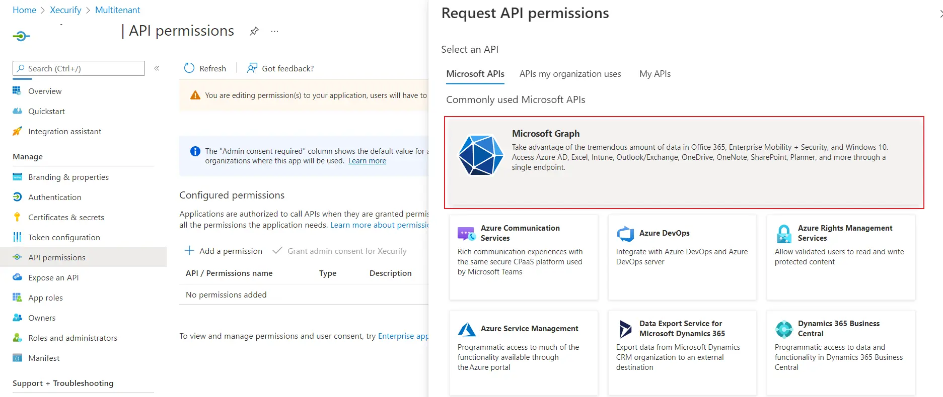Screen dimensions: 943x397
Task: Click the Configured permissions heading
Action: tap(232, 195)
